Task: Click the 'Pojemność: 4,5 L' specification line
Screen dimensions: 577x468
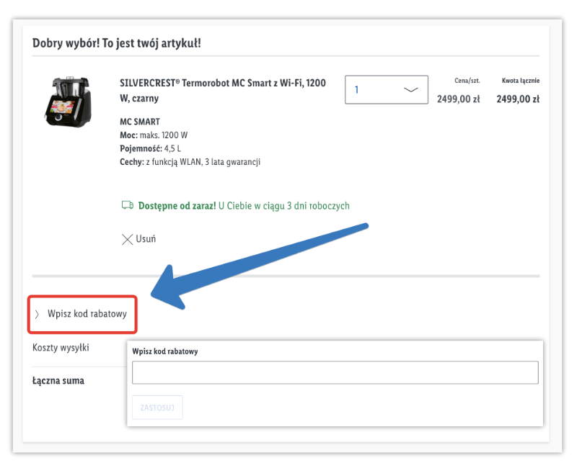Action: coord(150,148)
